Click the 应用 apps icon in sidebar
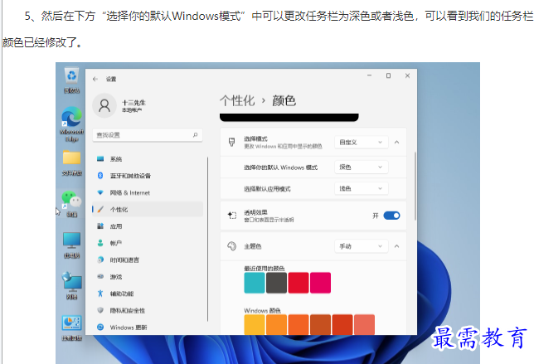534x364 pixels. (100, 226)
